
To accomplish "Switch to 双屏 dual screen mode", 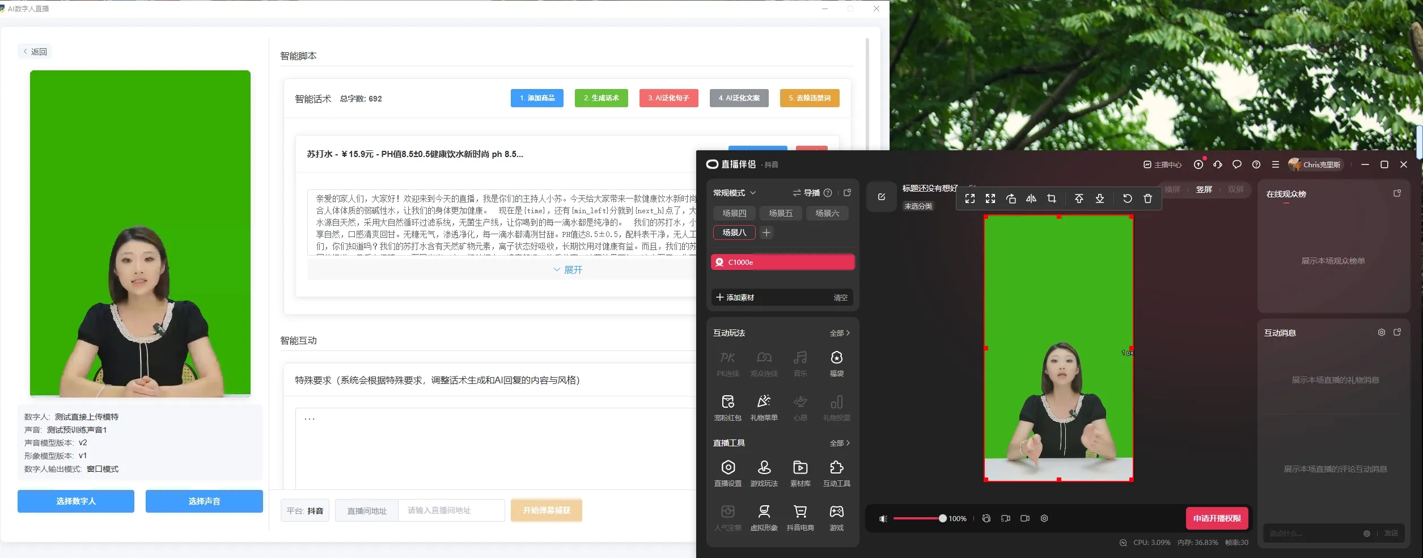I will click(1236, 189).
